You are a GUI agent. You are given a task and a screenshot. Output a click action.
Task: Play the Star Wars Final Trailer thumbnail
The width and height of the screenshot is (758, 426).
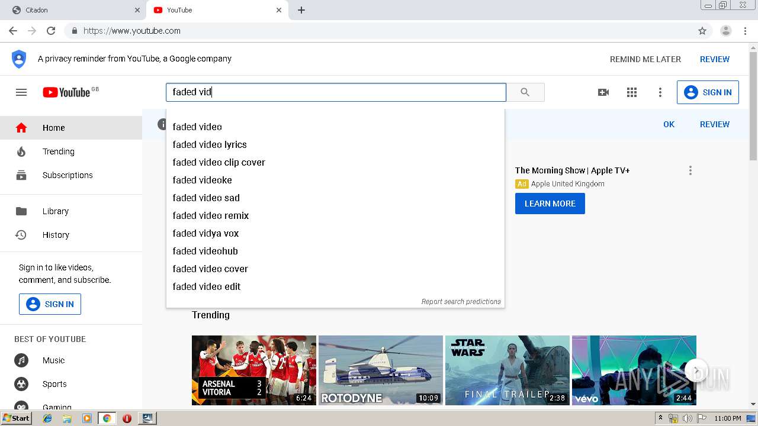coord(508,370)
